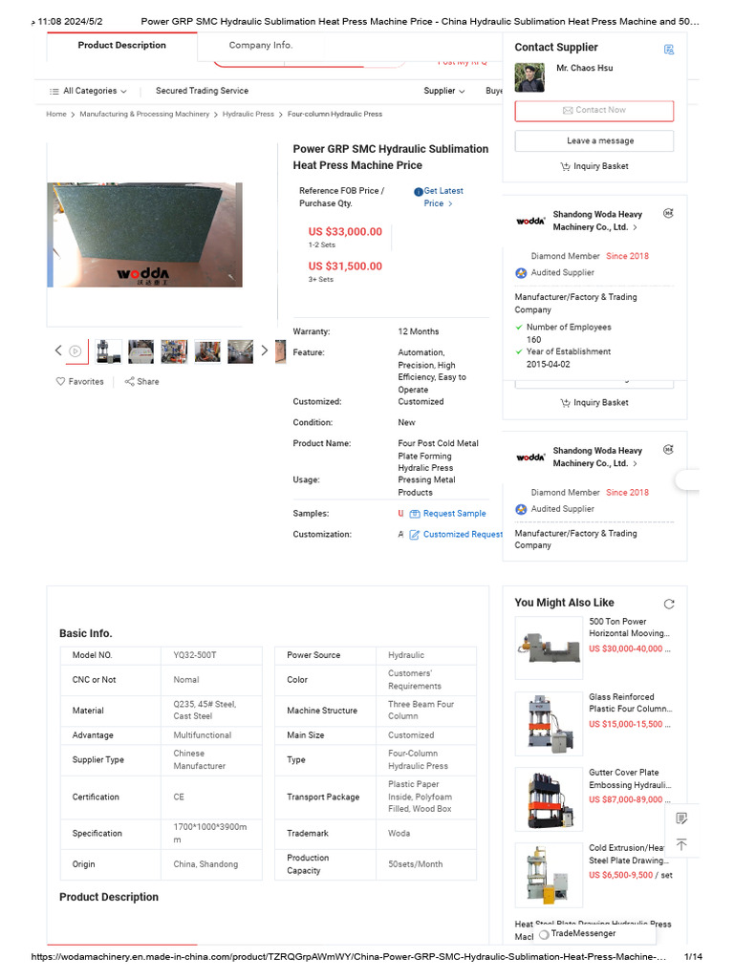This screenshot has width=734, height=978.
Task: Click the Leave a message button
Action: [x=594, y=141]
